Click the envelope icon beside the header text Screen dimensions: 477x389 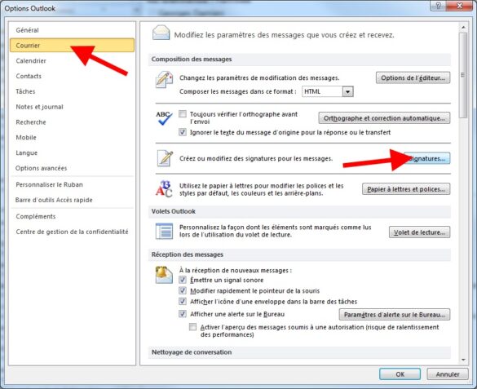(161, 33)
